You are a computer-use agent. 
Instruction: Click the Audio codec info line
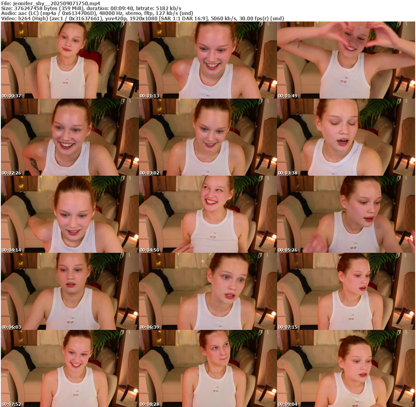pyautogui.click(x=97, y=13)
